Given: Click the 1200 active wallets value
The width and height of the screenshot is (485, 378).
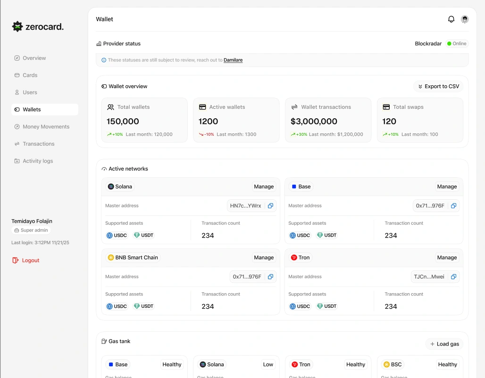Looking at the screenshot, I should [208, 122].
